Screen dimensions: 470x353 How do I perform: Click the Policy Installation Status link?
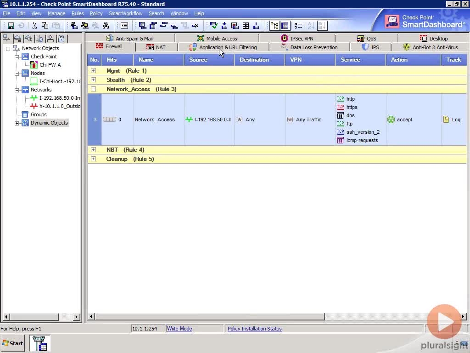coord(254,329)
